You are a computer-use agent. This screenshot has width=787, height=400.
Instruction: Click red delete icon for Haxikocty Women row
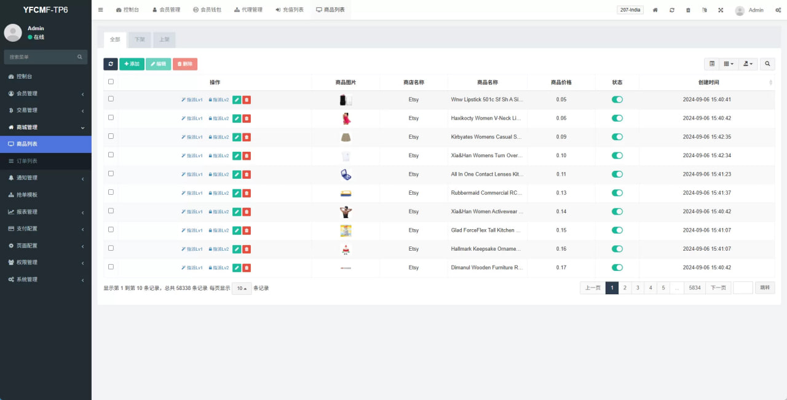[247, 119]
